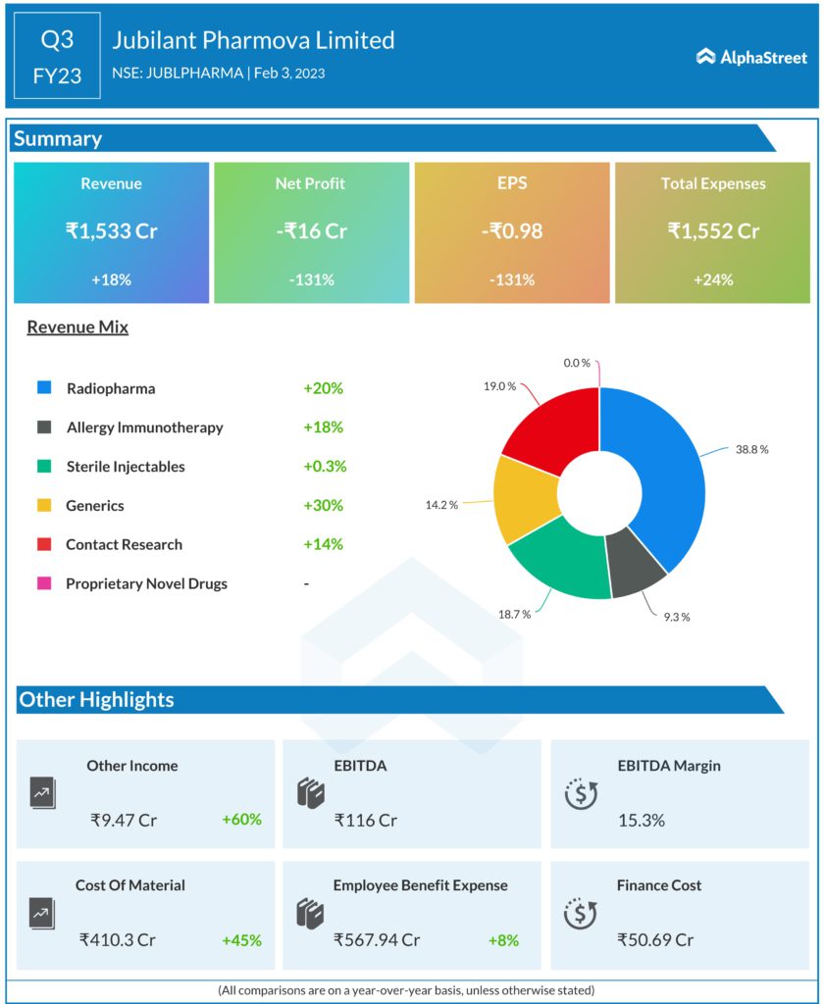Viewport: 824px width, 1004px height.
Task: Select the Revenue summary card
Action: (x=111, y=232)
